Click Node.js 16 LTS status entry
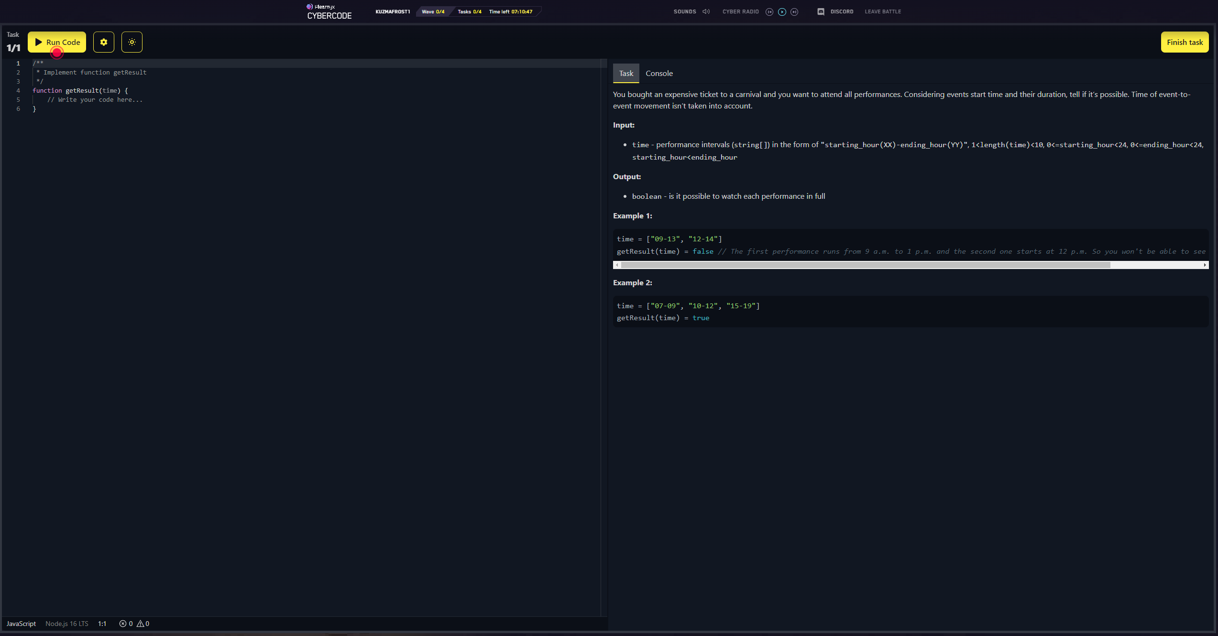 coord(67,624)
